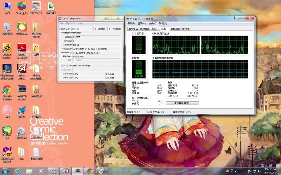Open Task Manager's 檢視(V) menu
Viewport: 281px width, 175px height.
pos(152,24)
